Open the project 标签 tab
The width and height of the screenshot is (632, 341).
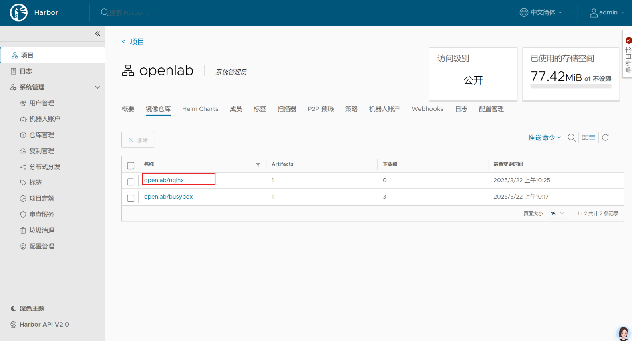[x=260, y=109]
